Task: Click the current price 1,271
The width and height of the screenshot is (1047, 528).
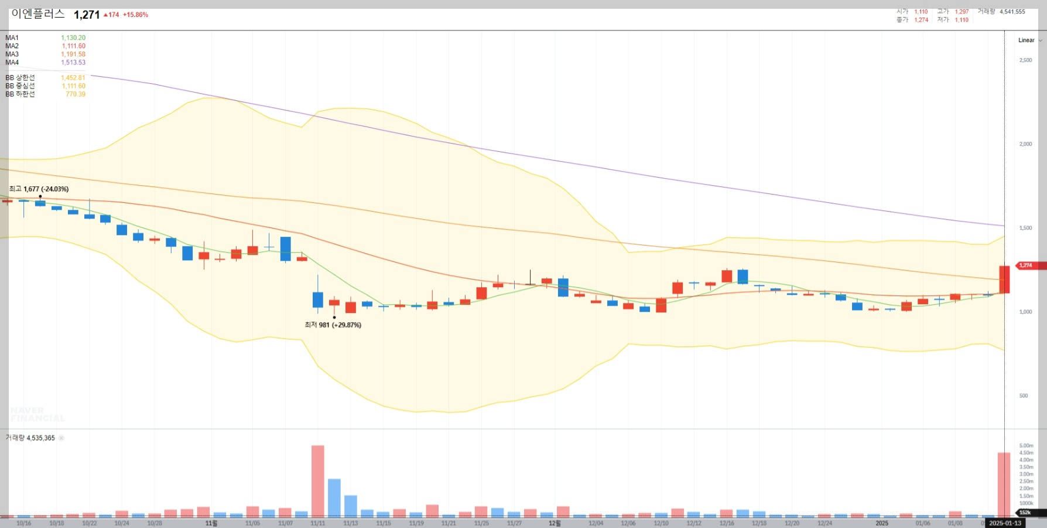Action: [x=87, y=15]
